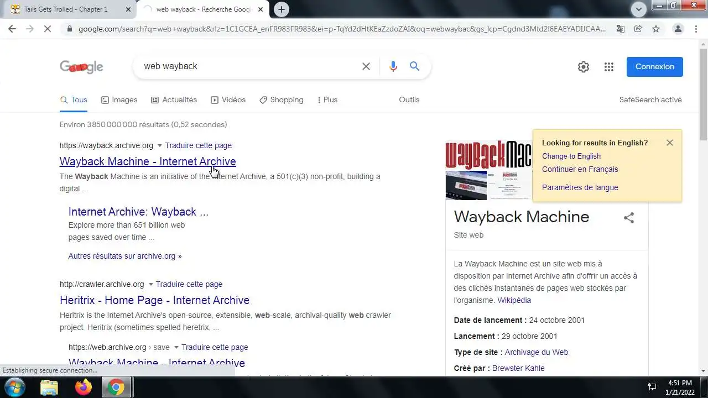Click the scrollbar down arrow
Screen dimensions: 708x398
(703, 371)
